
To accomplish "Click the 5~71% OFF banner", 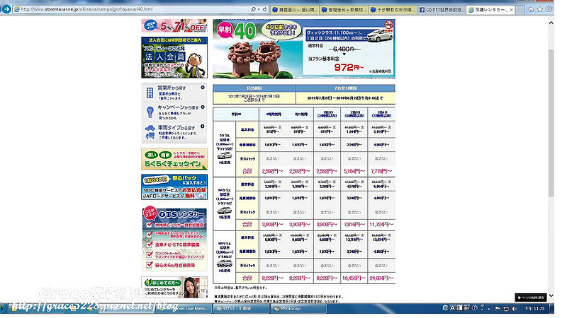I will click(174, 25).
